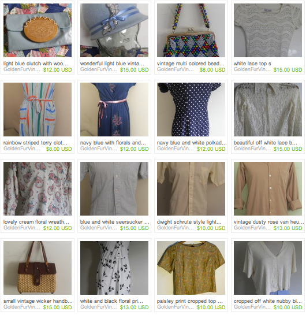Screen dimensions: 306x315
Task: Click the lovely cream floral wreath title
Action: (x=36, y=222)
